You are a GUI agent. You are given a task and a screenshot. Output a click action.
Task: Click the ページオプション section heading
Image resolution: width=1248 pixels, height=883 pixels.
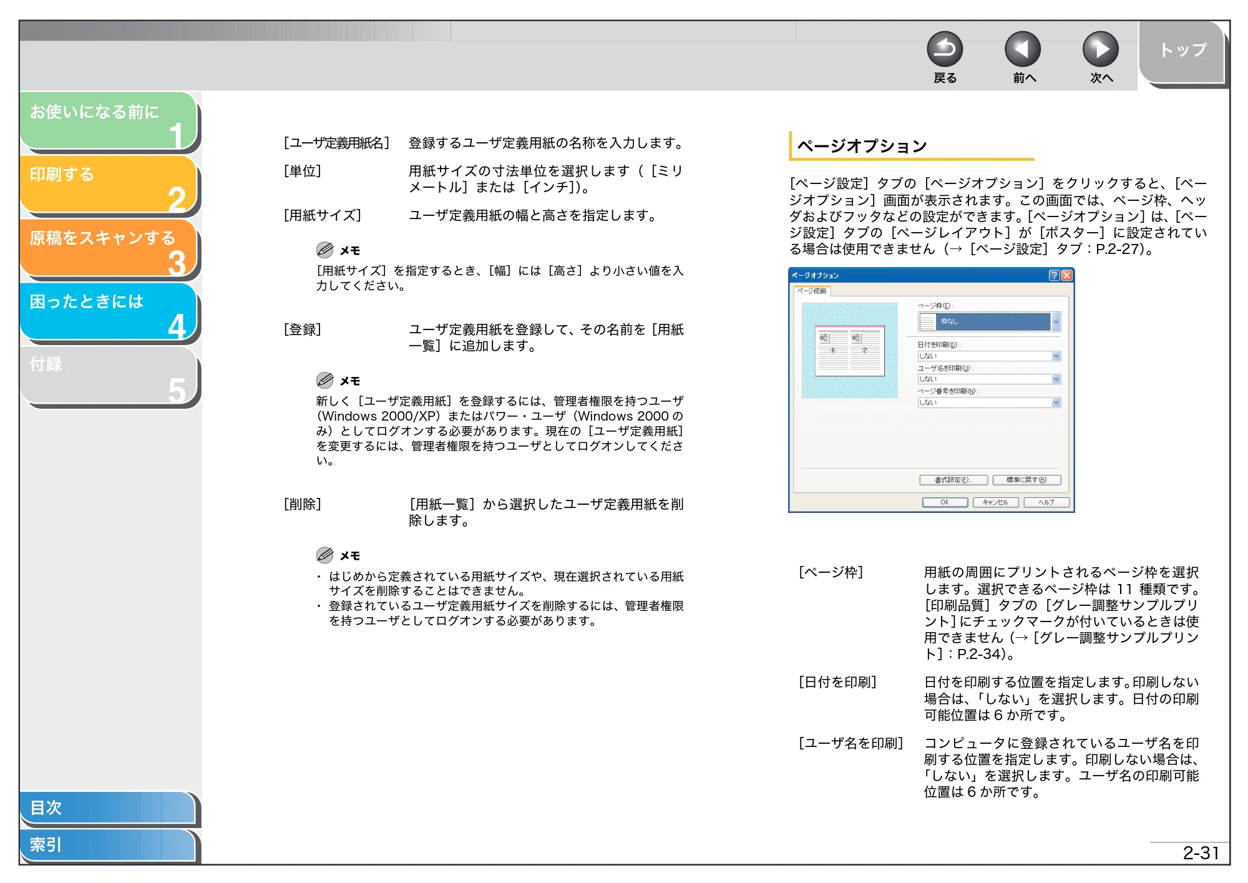click(862, 146)
